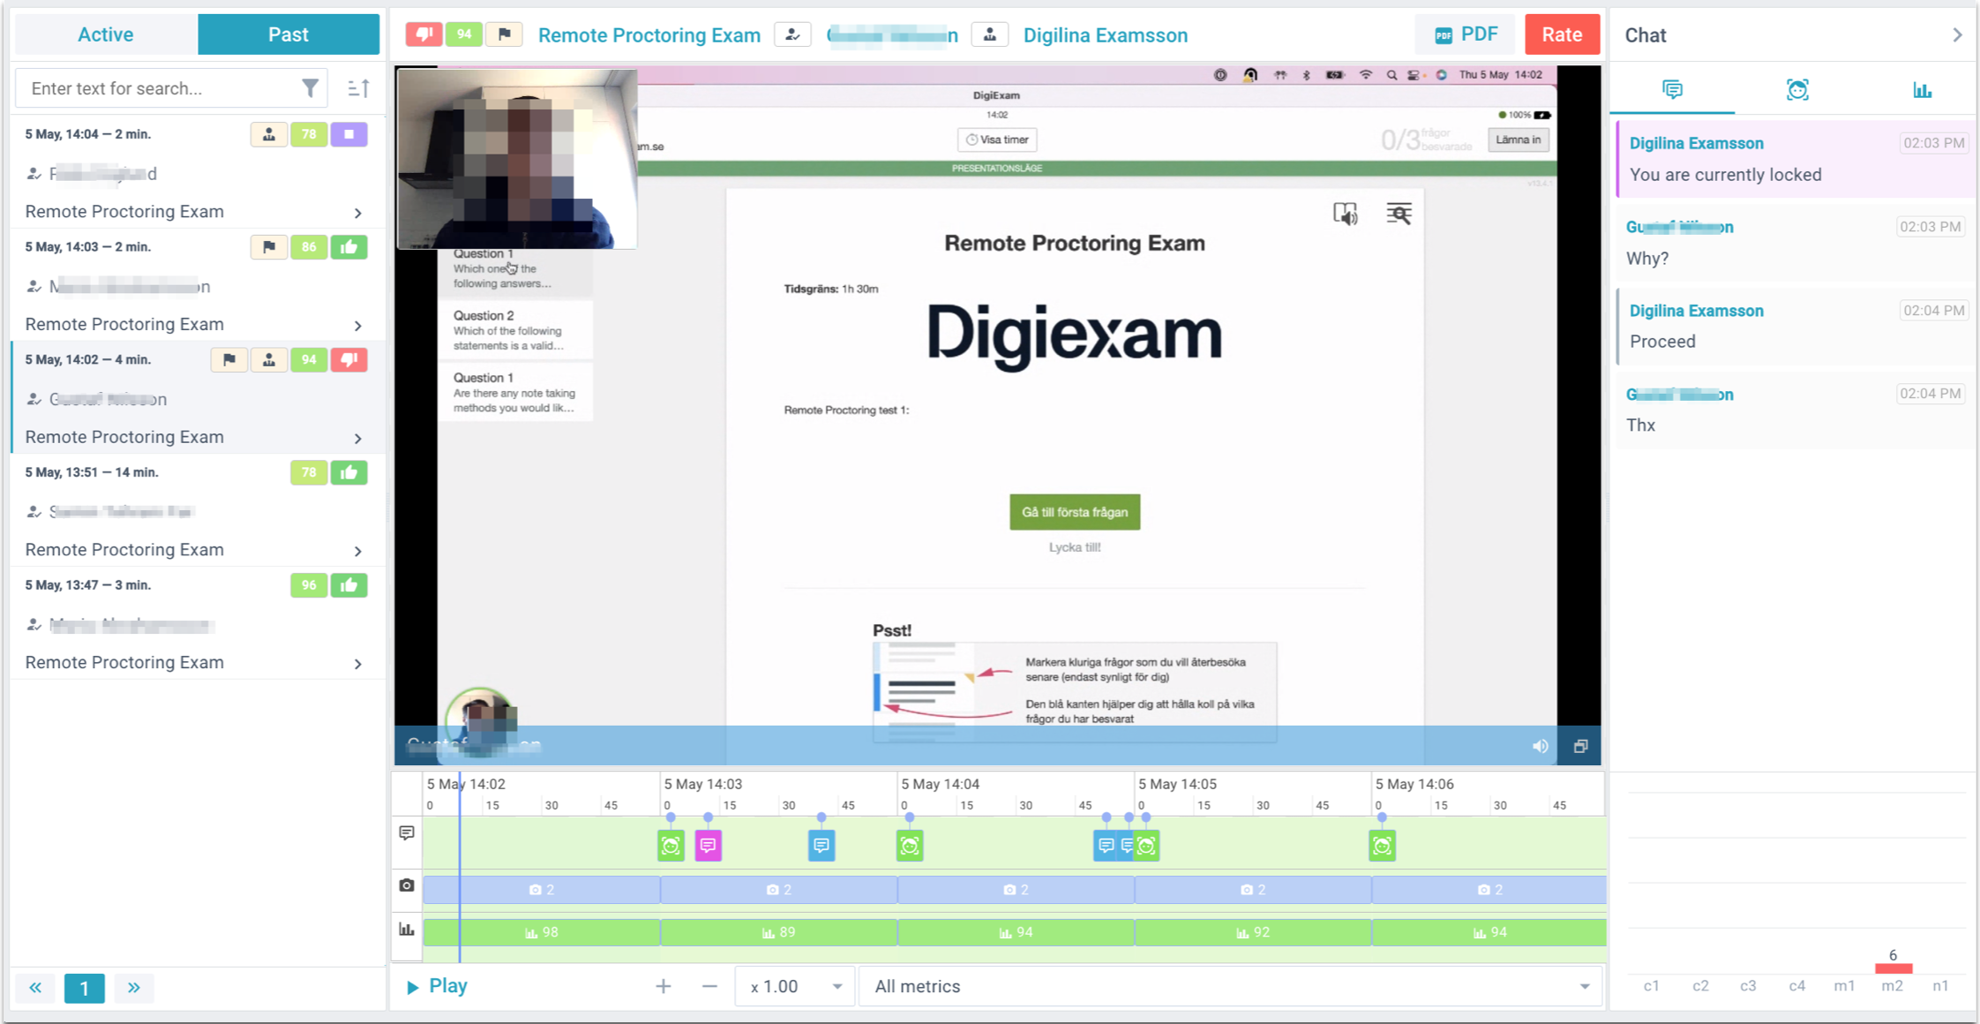The width and height of the screenshot is (1980, 1024).
Task: Go to next page with double-right arrows
Action: [133, 988]
